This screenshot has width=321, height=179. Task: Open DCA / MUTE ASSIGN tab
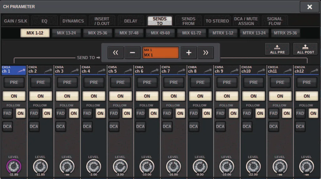(246, 21)
